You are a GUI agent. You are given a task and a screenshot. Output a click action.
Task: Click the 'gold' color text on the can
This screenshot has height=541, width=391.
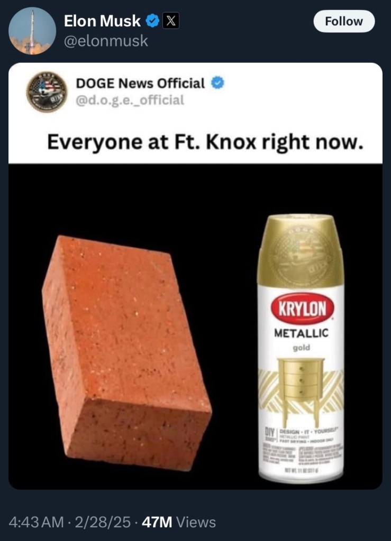[x=302, y=348]
